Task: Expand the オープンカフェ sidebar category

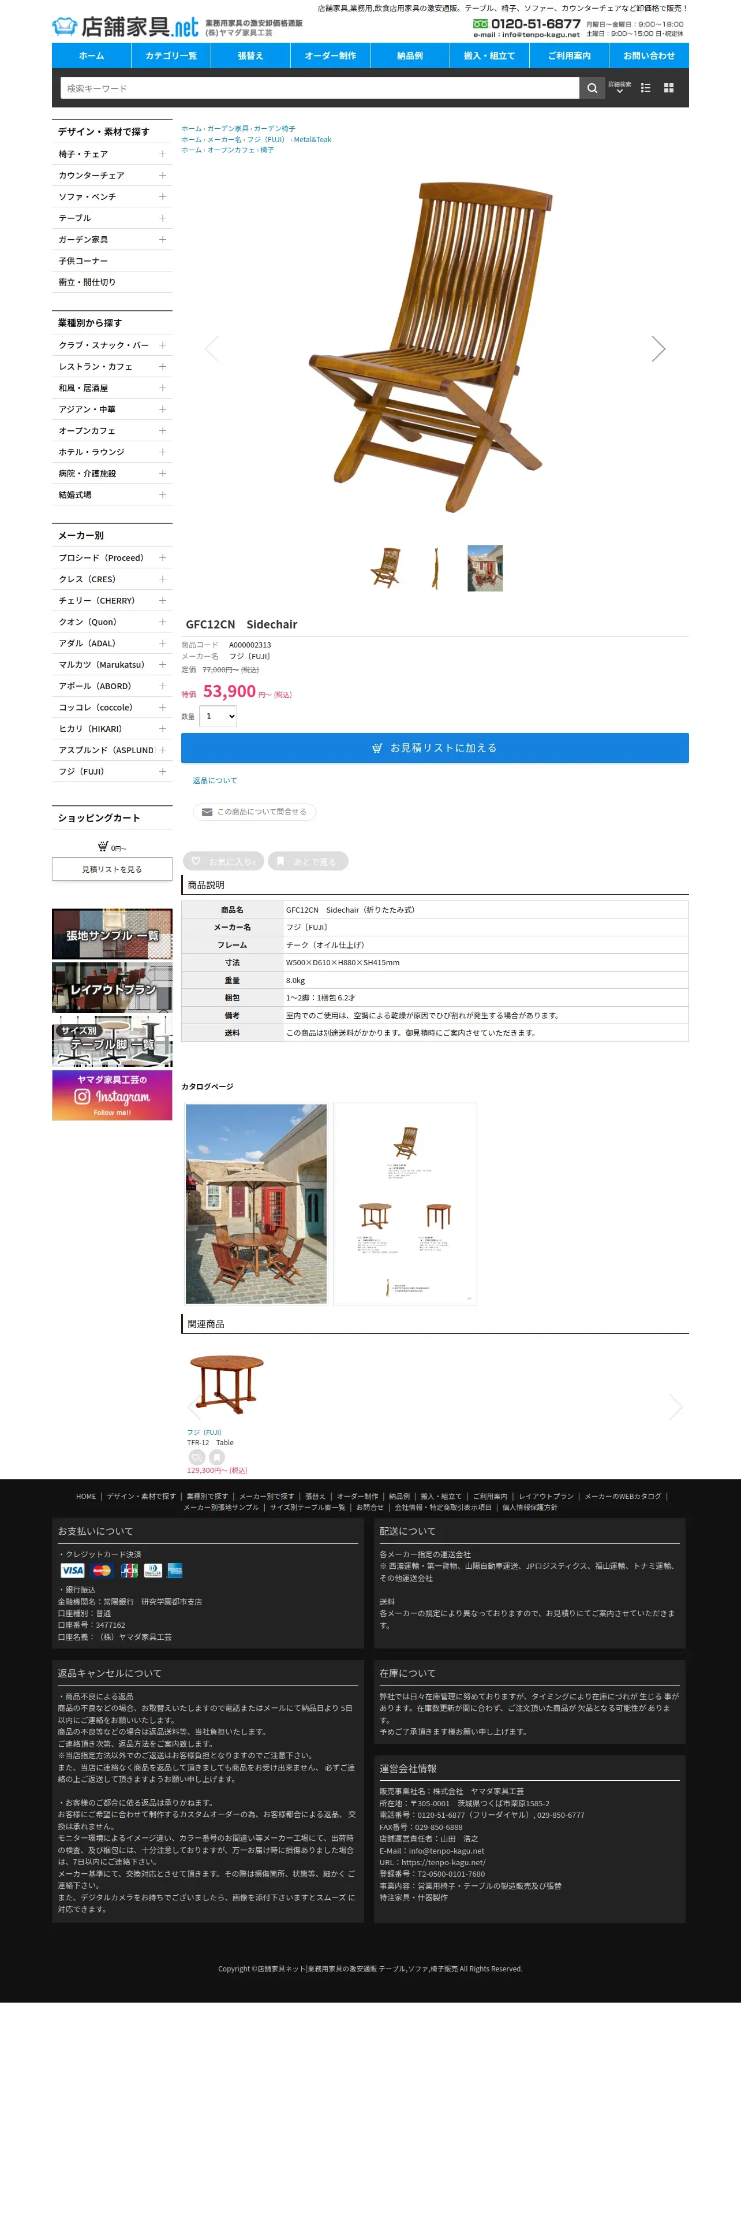Action: point(162,430)
